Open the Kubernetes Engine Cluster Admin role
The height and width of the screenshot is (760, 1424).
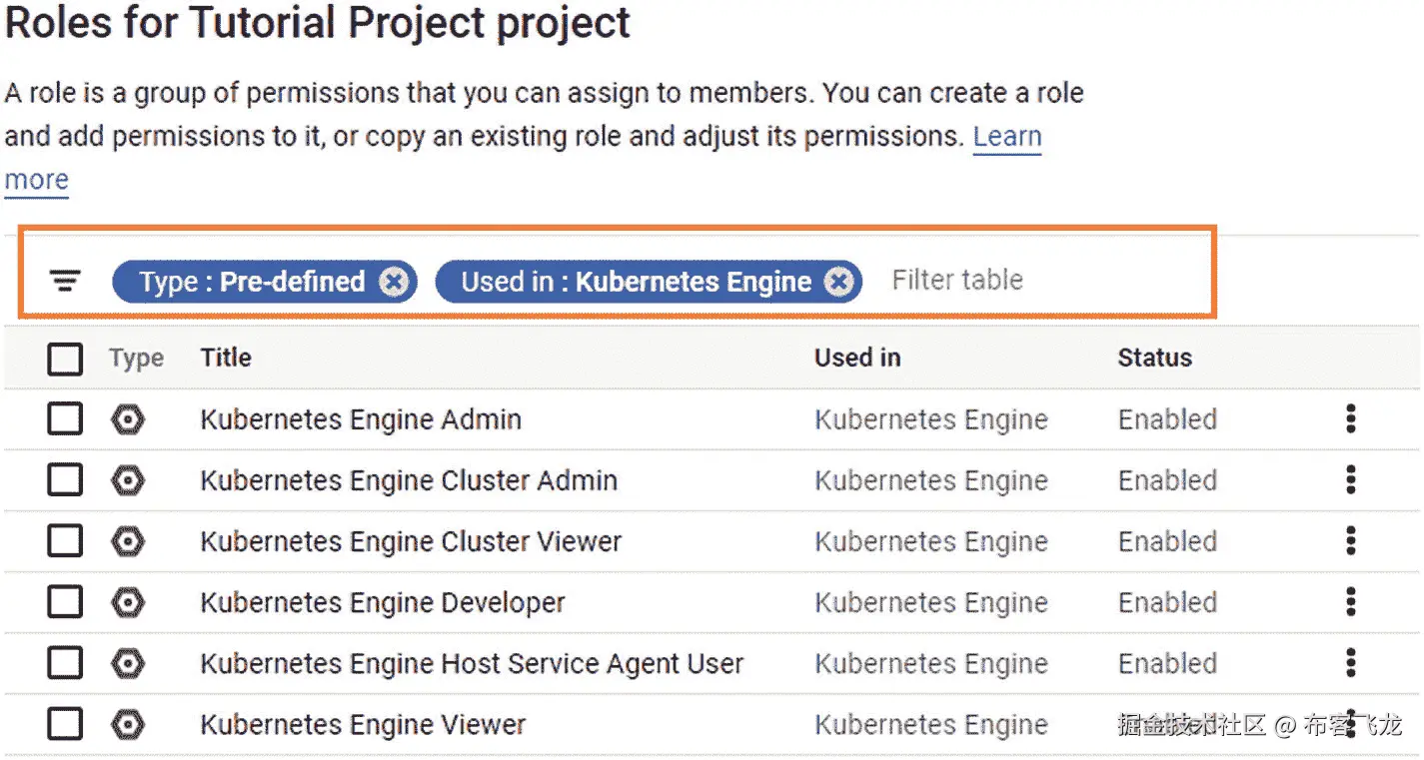pos(409,480)
